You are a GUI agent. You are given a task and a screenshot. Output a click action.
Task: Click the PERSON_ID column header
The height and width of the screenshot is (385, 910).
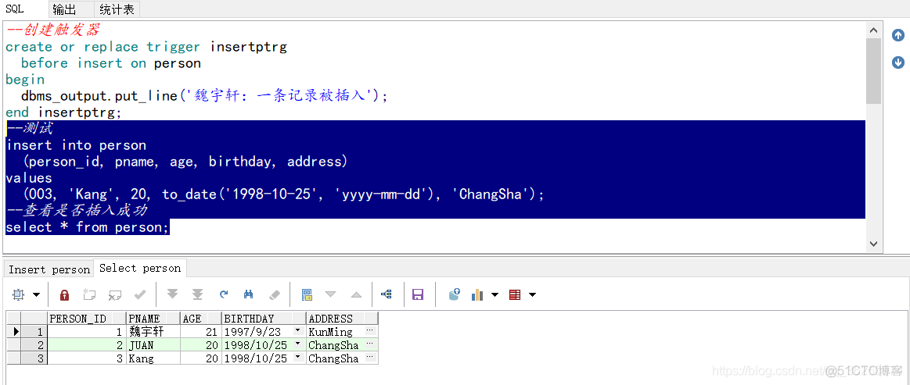86,319
